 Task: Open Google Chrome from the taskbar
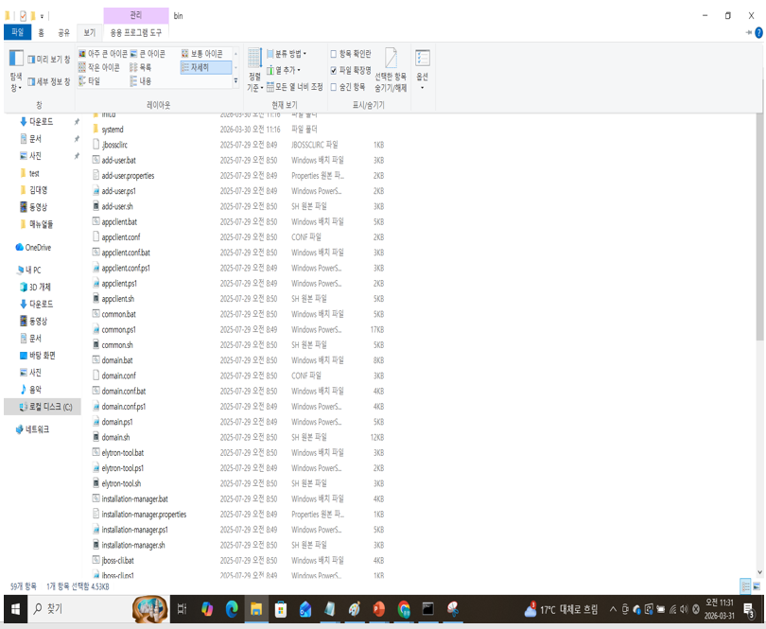click(x=404, y=609)
